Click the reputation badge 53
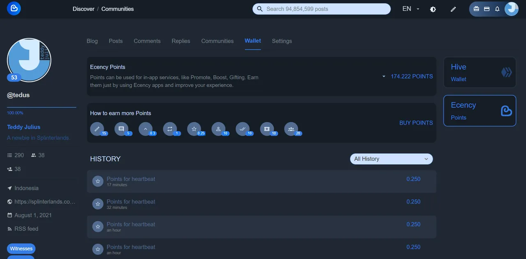Viewport: 526px width, 259px height. pos(14,77)
